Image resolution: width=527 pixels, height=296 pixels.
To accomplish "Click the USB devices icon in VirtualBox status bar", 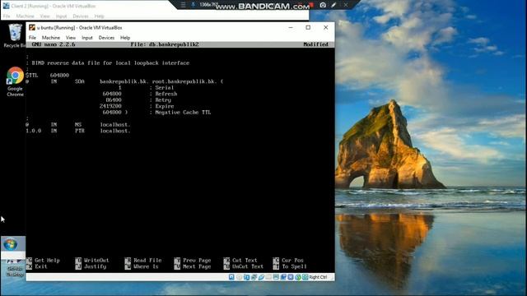I will tap(261, 277).
